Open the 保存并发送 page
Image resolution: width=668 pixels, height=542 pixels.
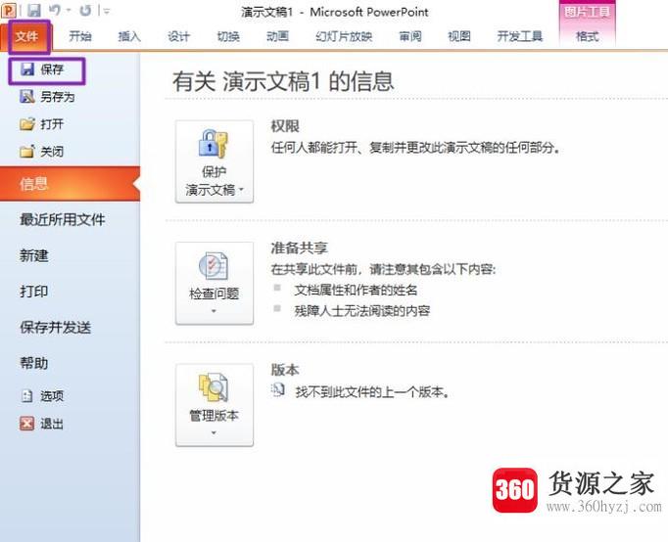click(x=56, y=327)
